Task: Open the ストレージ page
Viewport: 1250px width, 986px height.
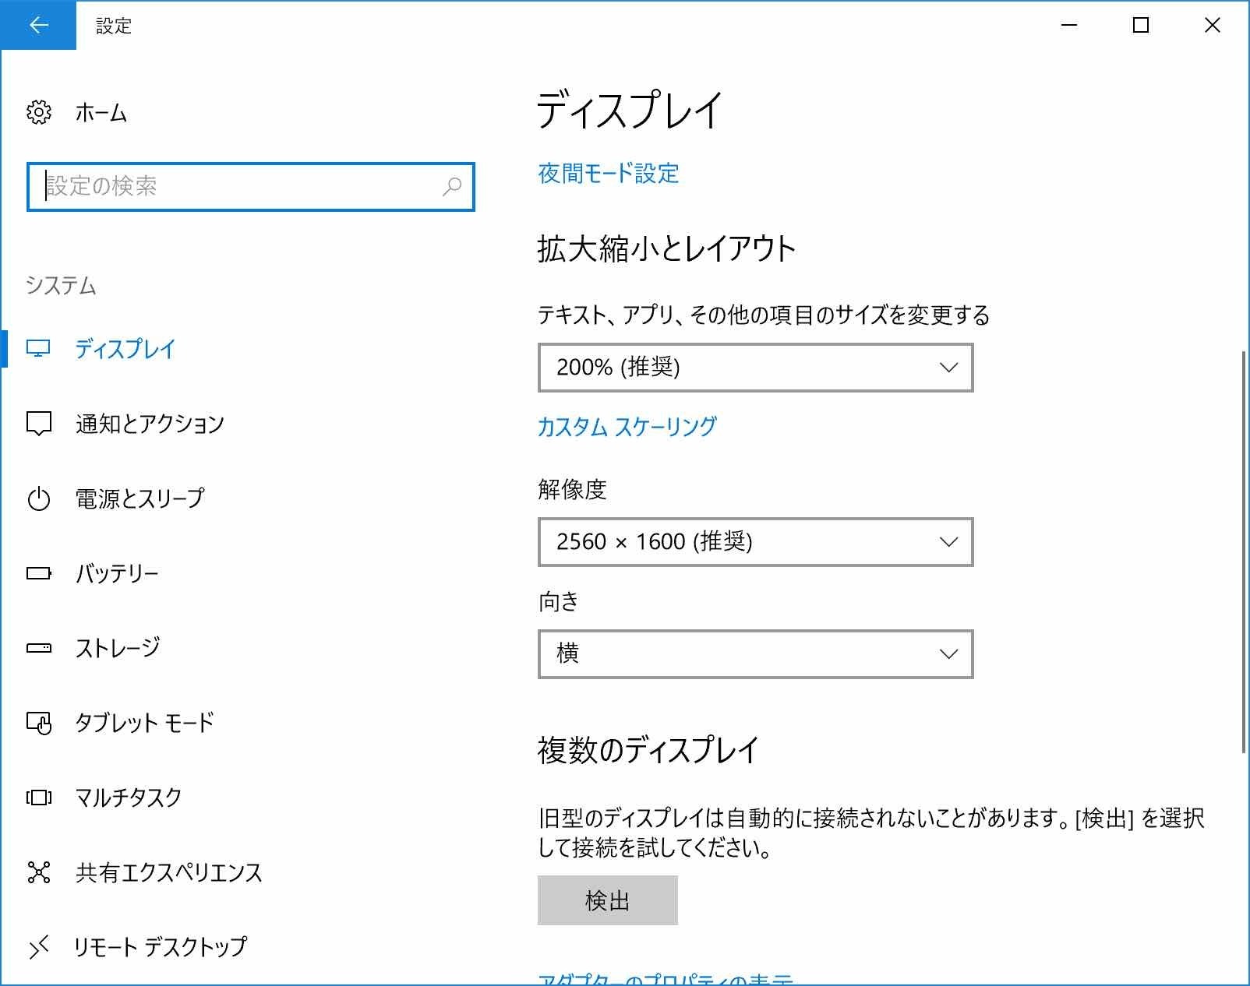Action: (x=118, y=648)
